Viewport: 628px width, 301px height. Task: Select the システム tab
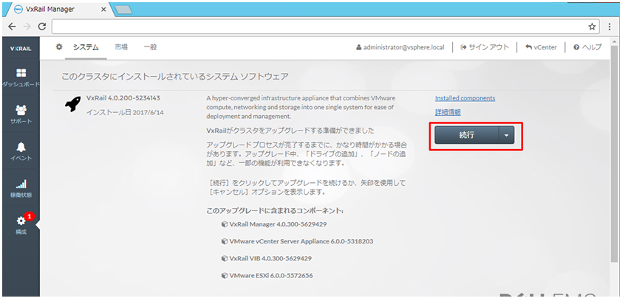pyautogui.click(x=86, y=47)
